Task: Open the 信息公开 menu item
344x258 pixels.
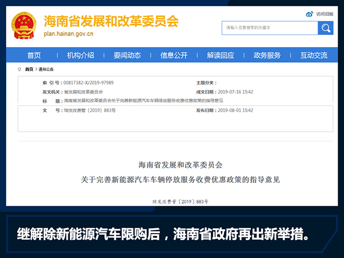Action: point(174,55)
